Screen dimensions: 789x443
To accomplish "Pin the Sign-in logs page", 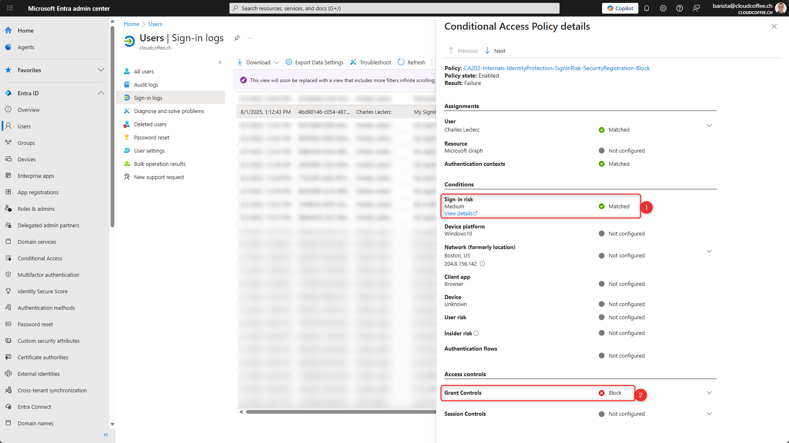I will pos(236,38).
